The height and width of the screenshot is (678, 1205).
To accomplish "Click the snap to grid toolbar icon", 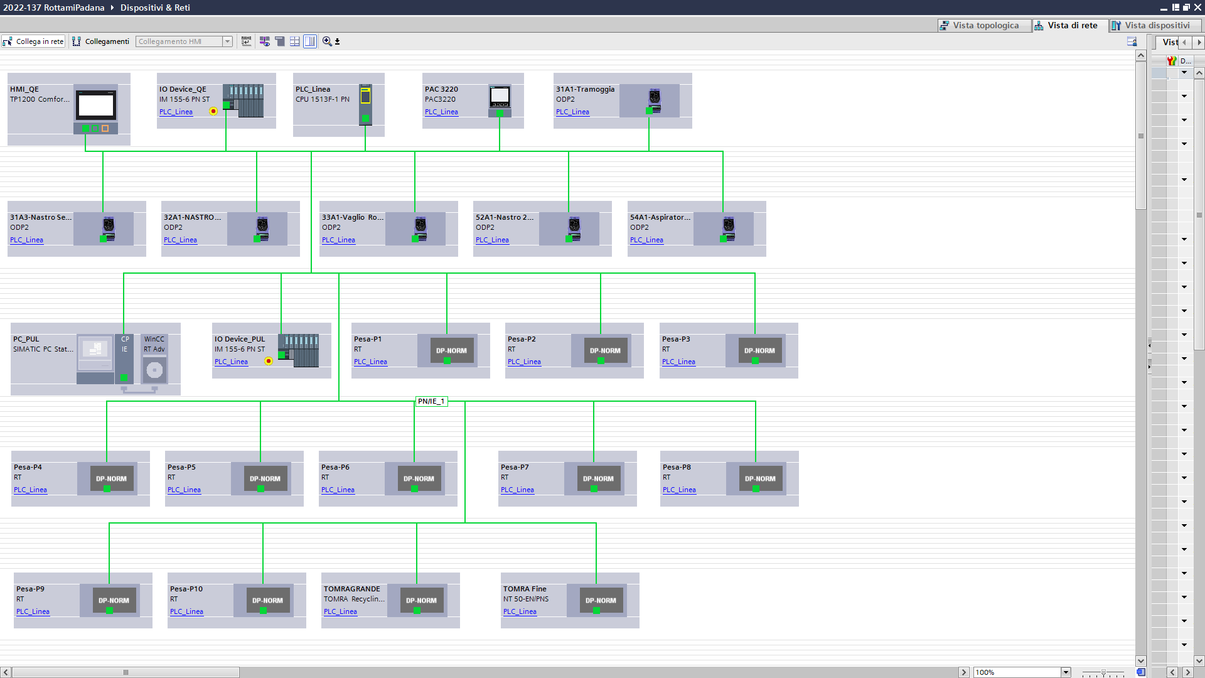I will (294, 41).
